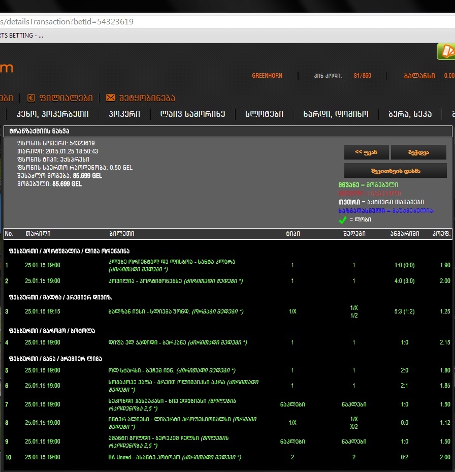455x472 pixels.
Task: Open the ბურა, სეკა menu item
Action: click(x=410, y=114)
